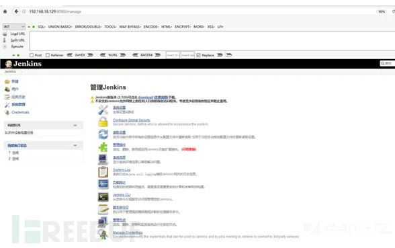Click the terminal Jenkins CLI icon

[x=103, y=196]
